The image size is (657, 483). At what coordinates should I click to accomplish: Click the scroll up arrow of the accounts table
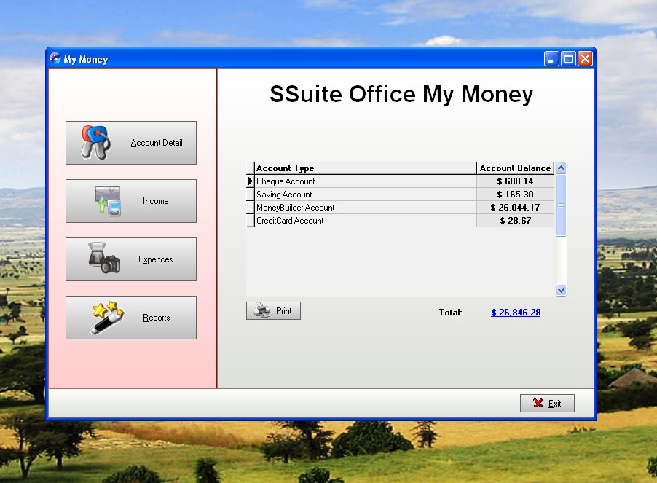pyautogui.click(x=561, y=168)
